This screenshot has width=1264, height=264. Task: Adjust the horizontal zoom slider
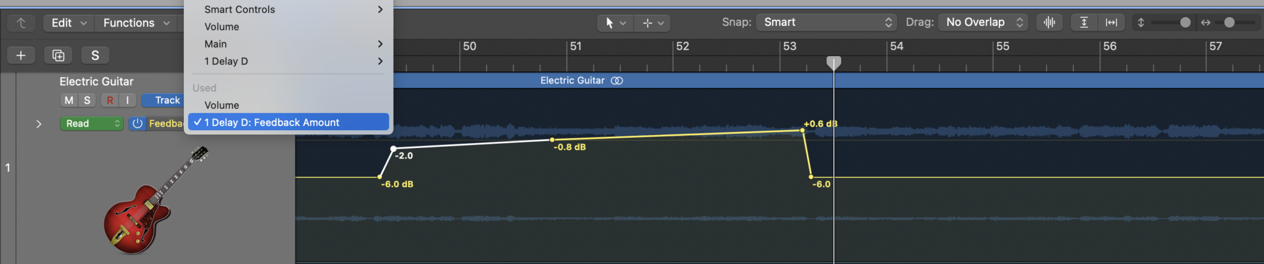[x=1229, y=22]
